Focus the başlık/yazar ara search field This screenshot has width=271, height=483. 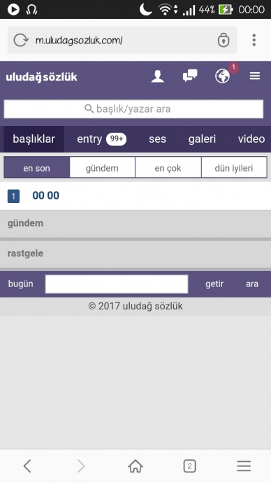tap(133, 108)
